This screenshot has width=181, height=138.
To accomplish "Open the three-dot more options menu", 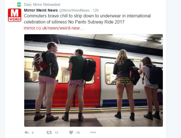I will 93,132.
